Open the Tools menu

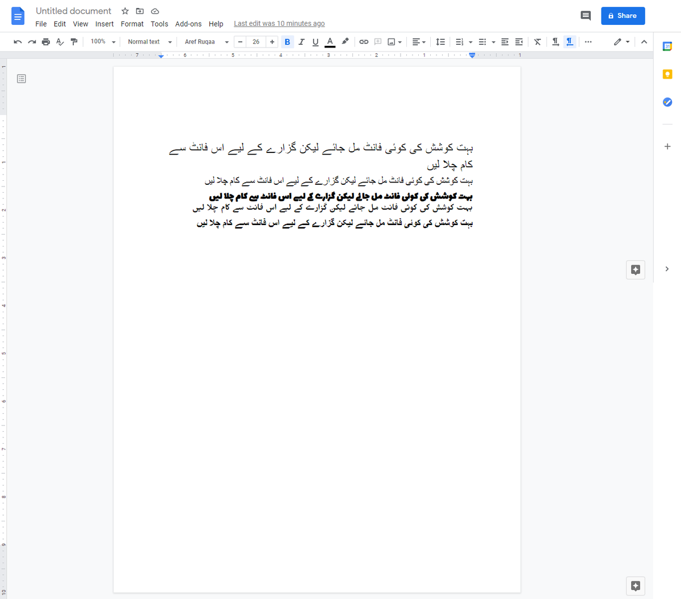(x=159, y=24)
